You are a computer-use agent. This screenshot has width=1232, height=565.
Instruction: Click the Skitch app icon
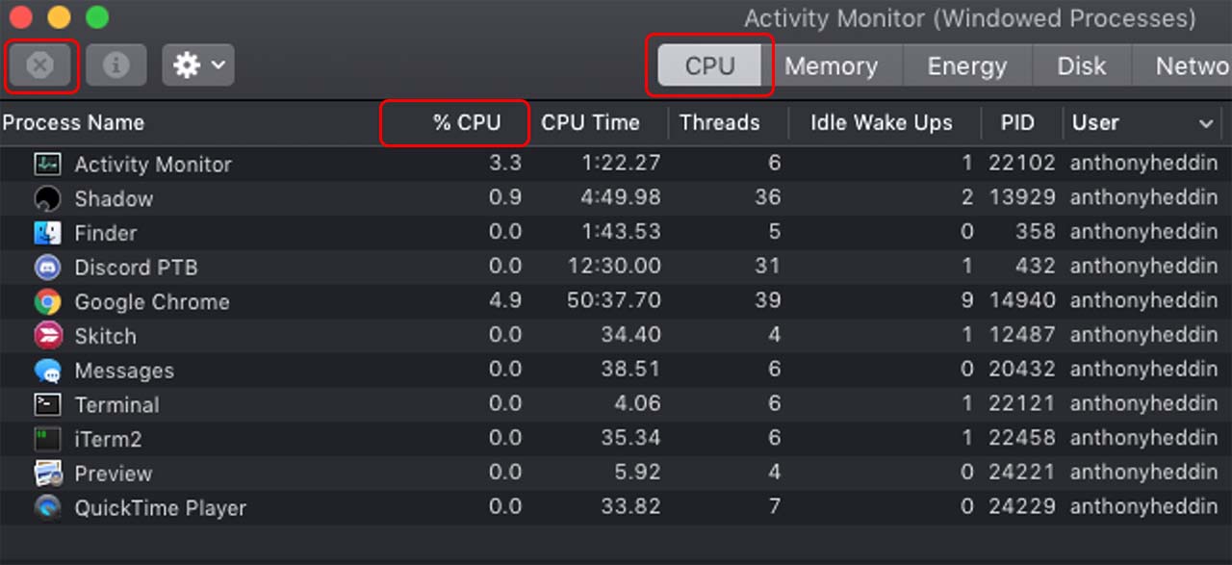(47, 336)
